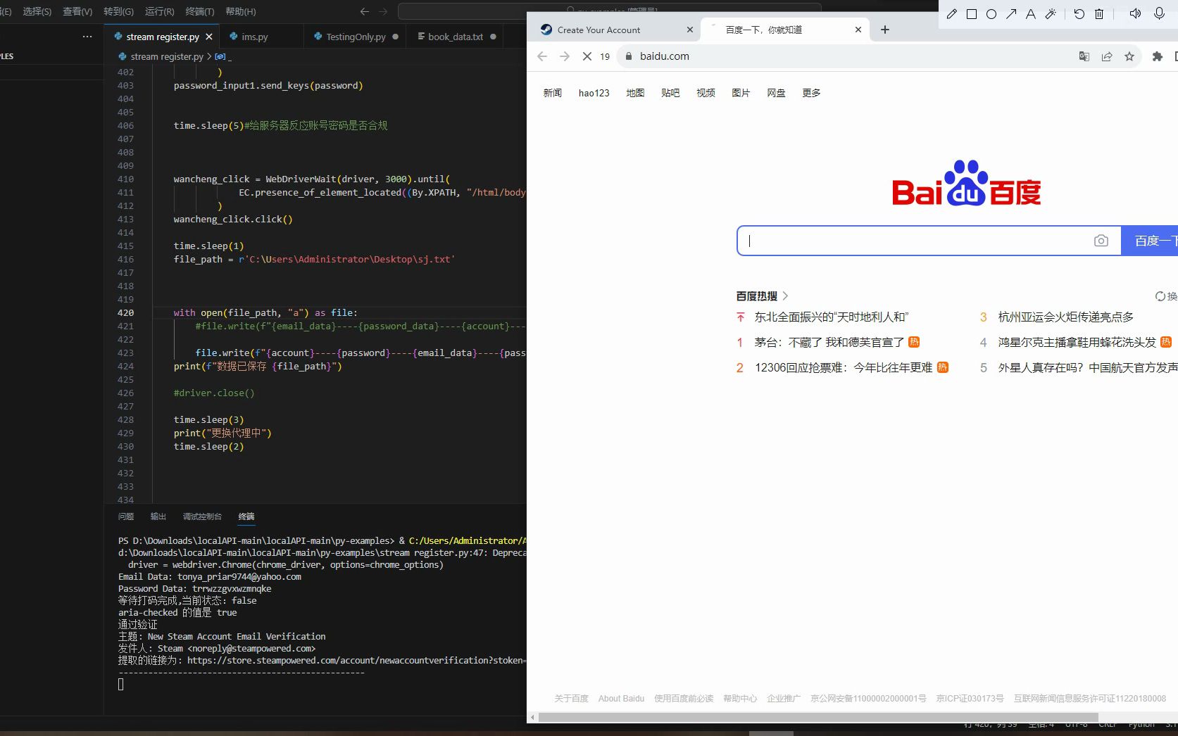Select the arrow annotation tool
Screen dimensions: 1178x736
tap(1011, 14)
